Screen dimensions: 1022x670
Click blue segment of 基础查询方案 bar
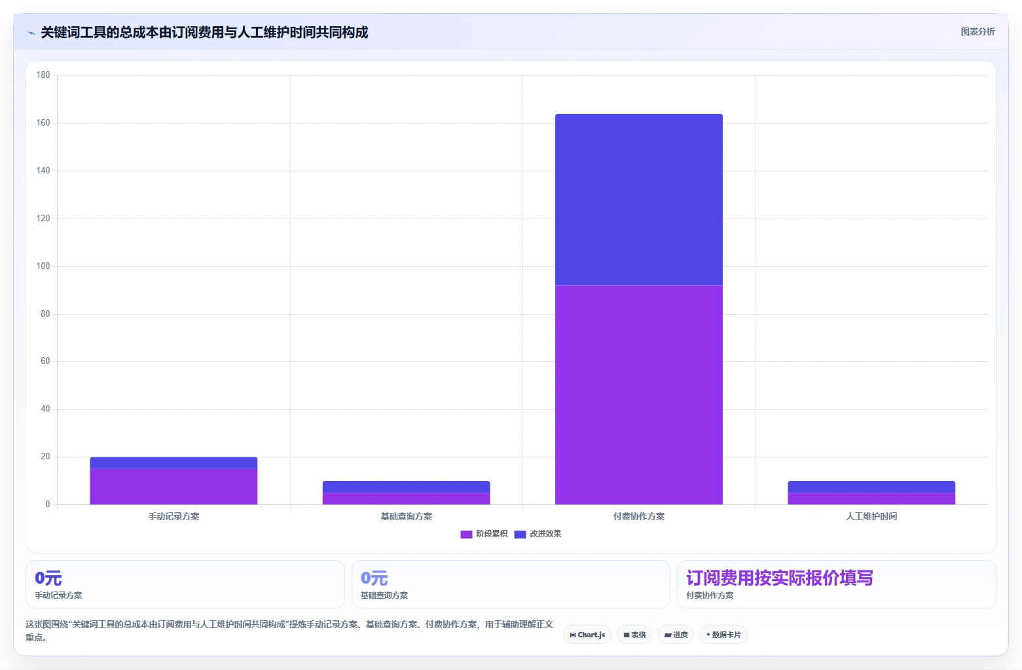[406, 487]
